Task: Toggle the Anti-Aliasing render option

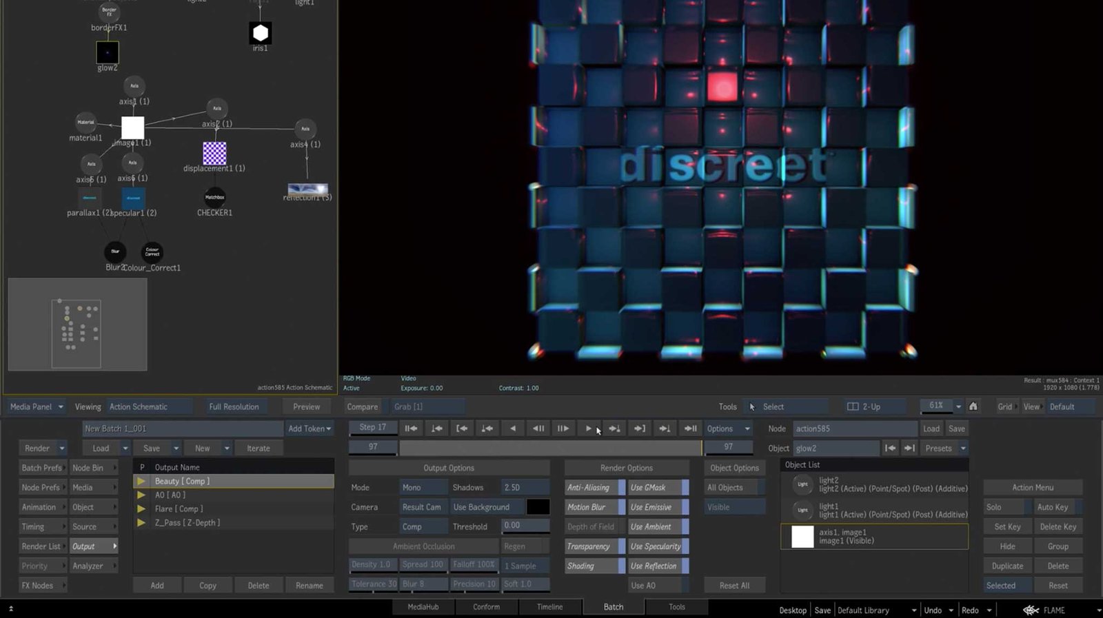Action: click(594, 488)
